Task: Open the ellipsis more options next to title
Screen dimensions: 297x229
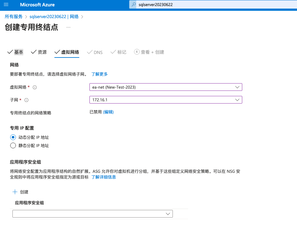Action: (x=68, y=27)
